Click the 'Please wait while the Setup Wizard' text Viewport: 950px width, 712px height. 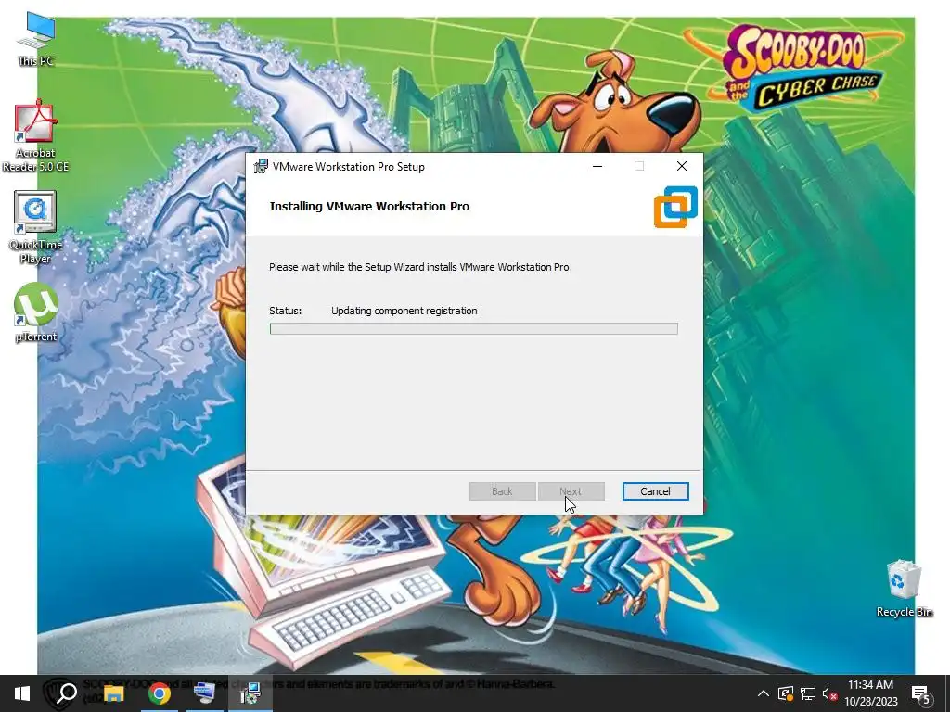pyautogui.click(x=420, y=267)
